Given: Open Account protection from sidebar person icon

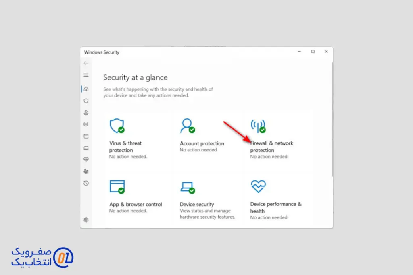Looking at the screenshot, I should coord(86,112).
